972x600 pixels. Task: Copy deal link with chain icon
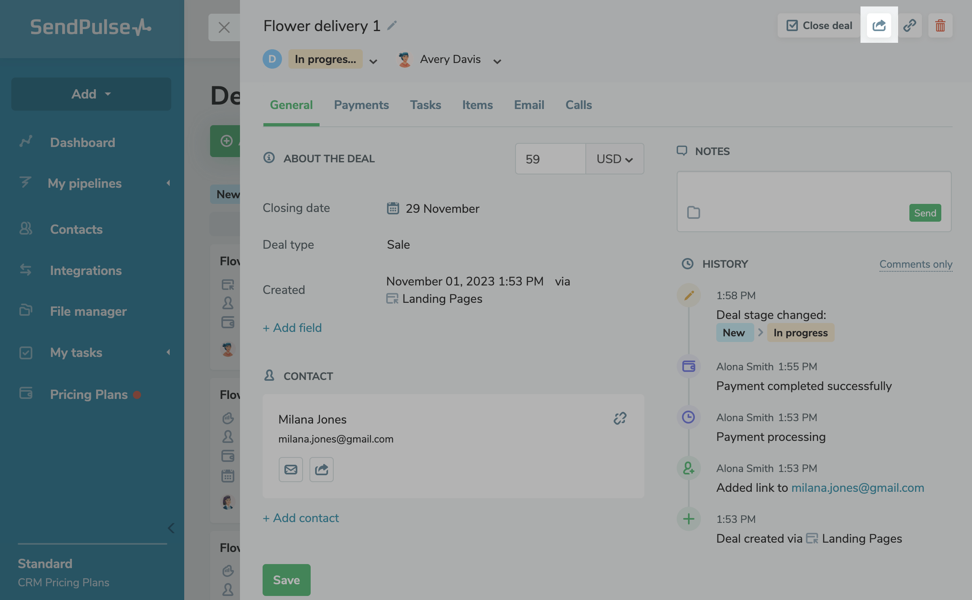pyautogui.click(x=909, y=25)
